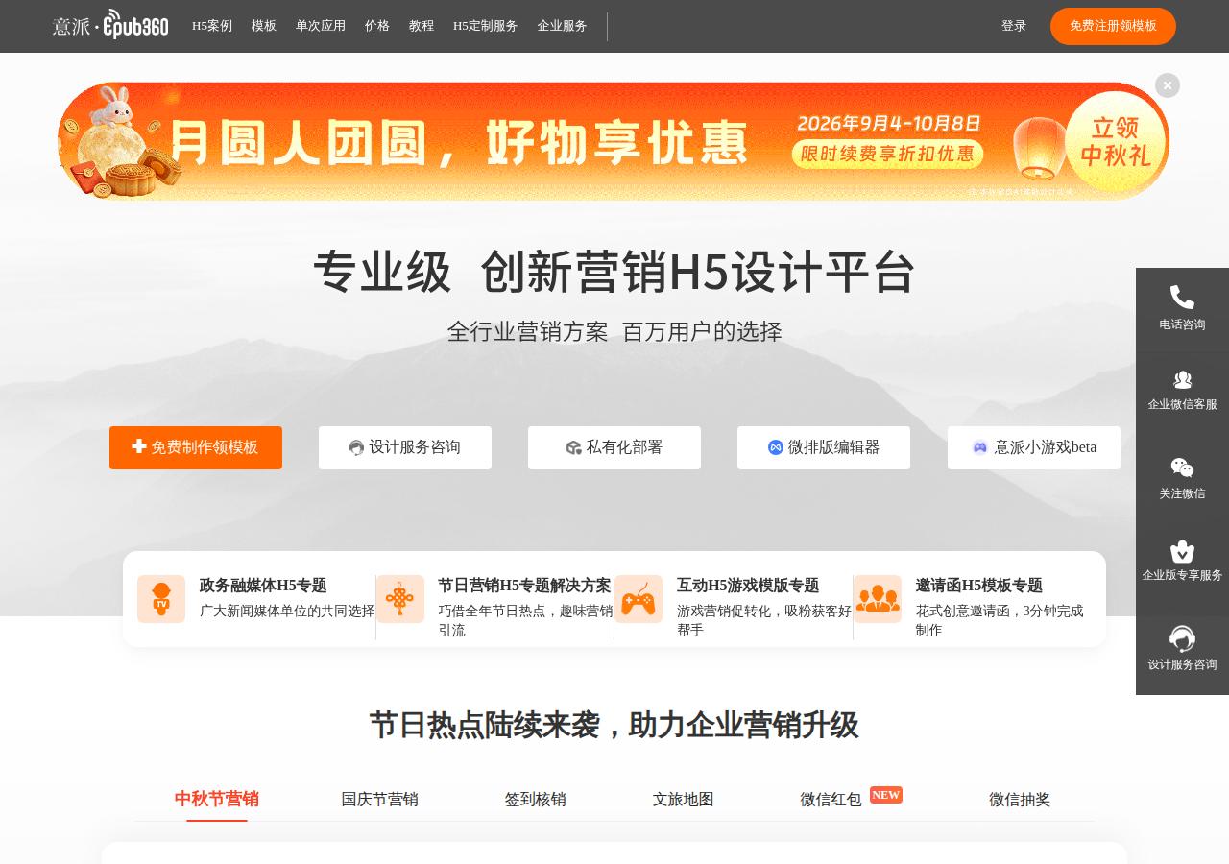Open the invitation template people icon
The image size is (1229, 864).
878,599
